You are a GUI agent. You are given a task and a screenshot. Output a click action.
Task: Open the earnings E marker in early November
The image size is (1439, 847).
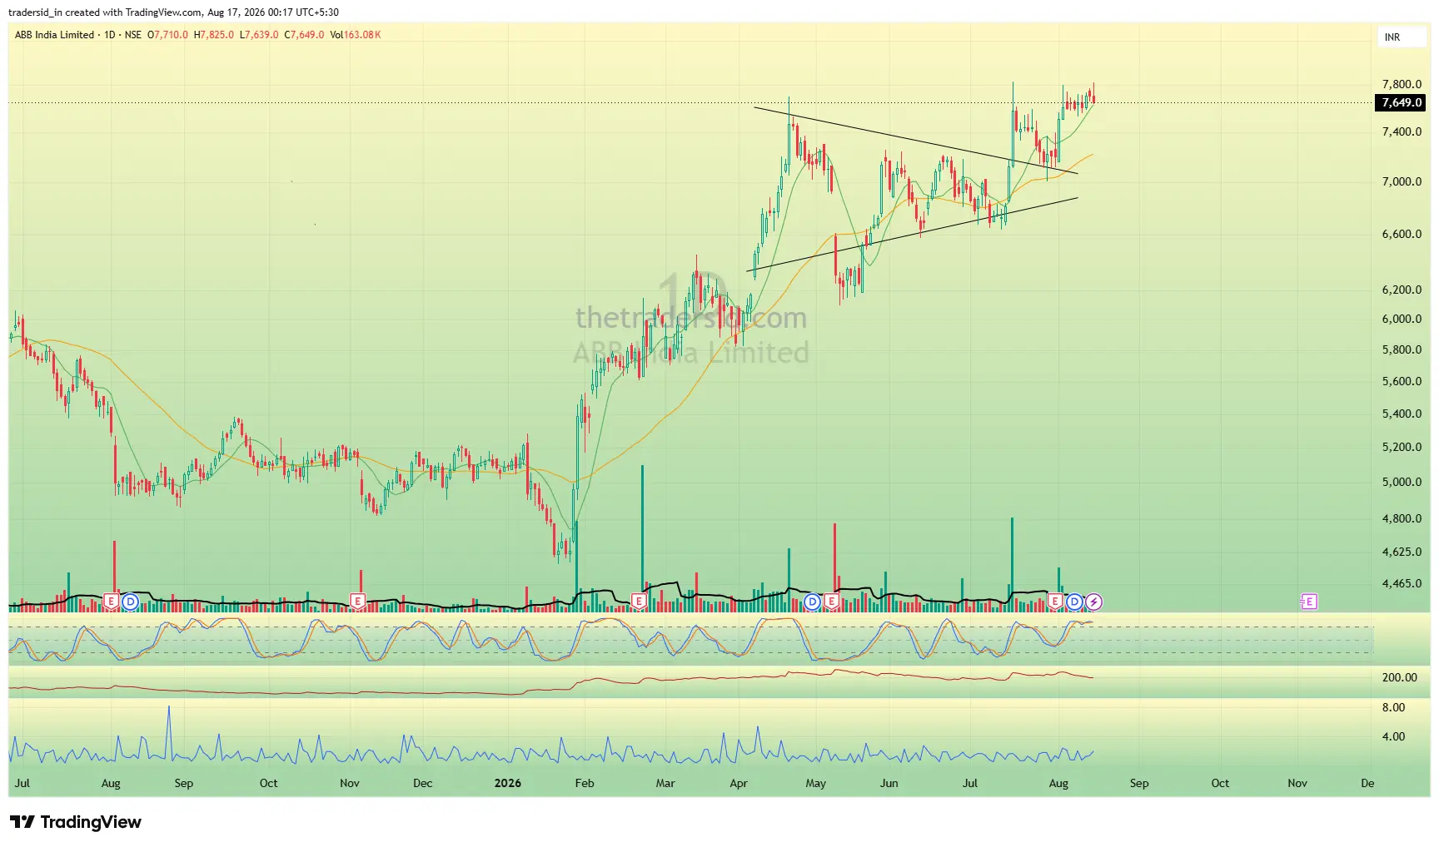(x=357, y=601)
